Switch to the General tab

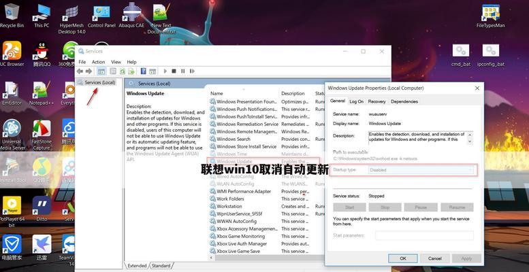point(338,101)
